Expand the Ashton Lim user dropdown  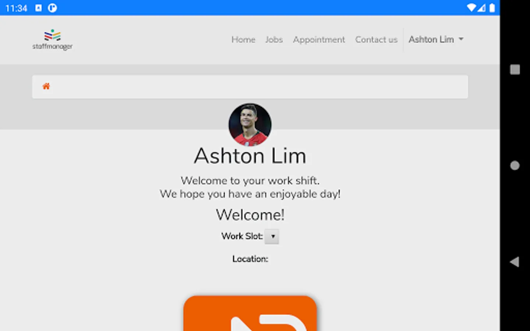[x=436, y=39]
